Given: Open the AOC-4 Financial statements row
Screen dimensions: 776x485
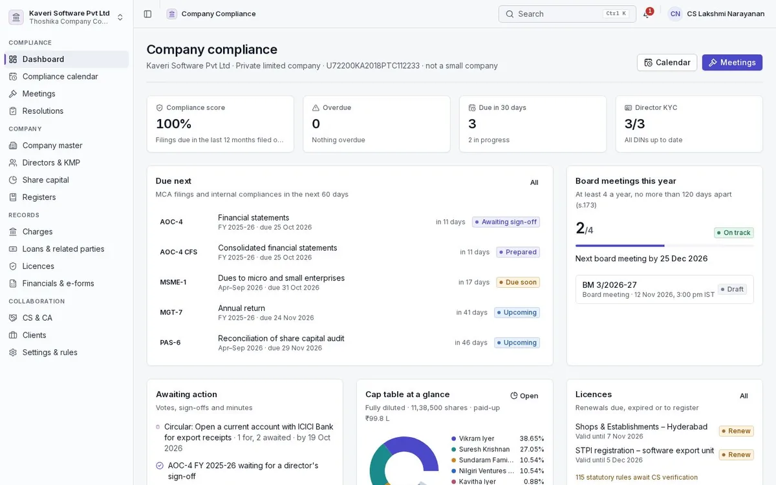Looking at the screenshot, I should pos(350,222).
